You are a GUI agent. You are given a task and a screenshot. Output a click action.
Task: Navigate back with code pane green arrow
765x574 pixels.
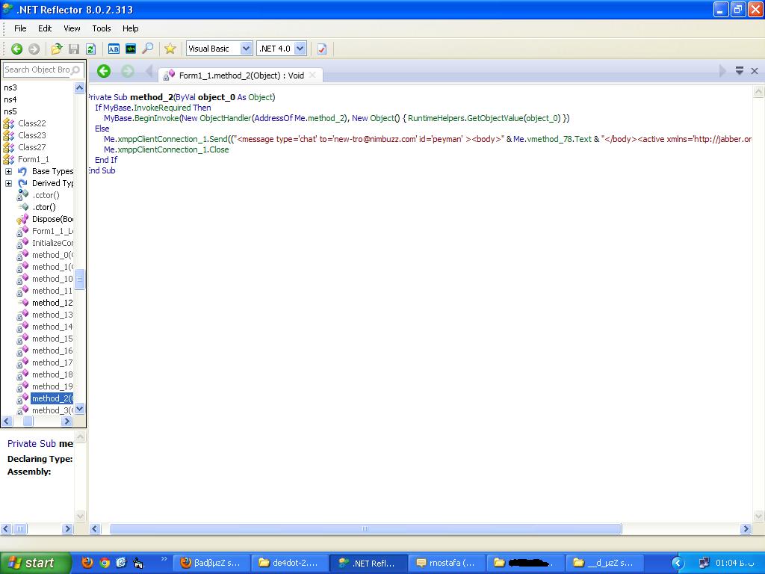103,71
